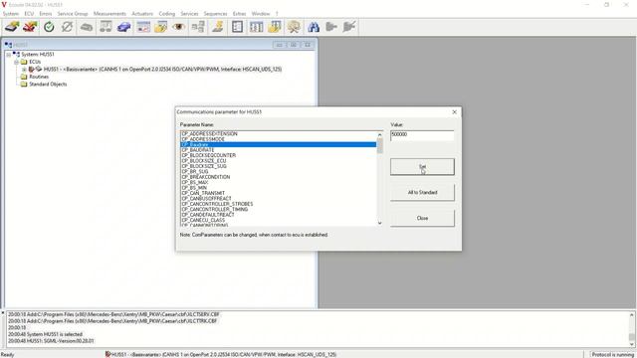
Task: Open the Errors menu
Action: 46,13
